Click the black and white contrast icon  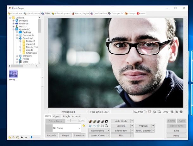tap(106, 121)
